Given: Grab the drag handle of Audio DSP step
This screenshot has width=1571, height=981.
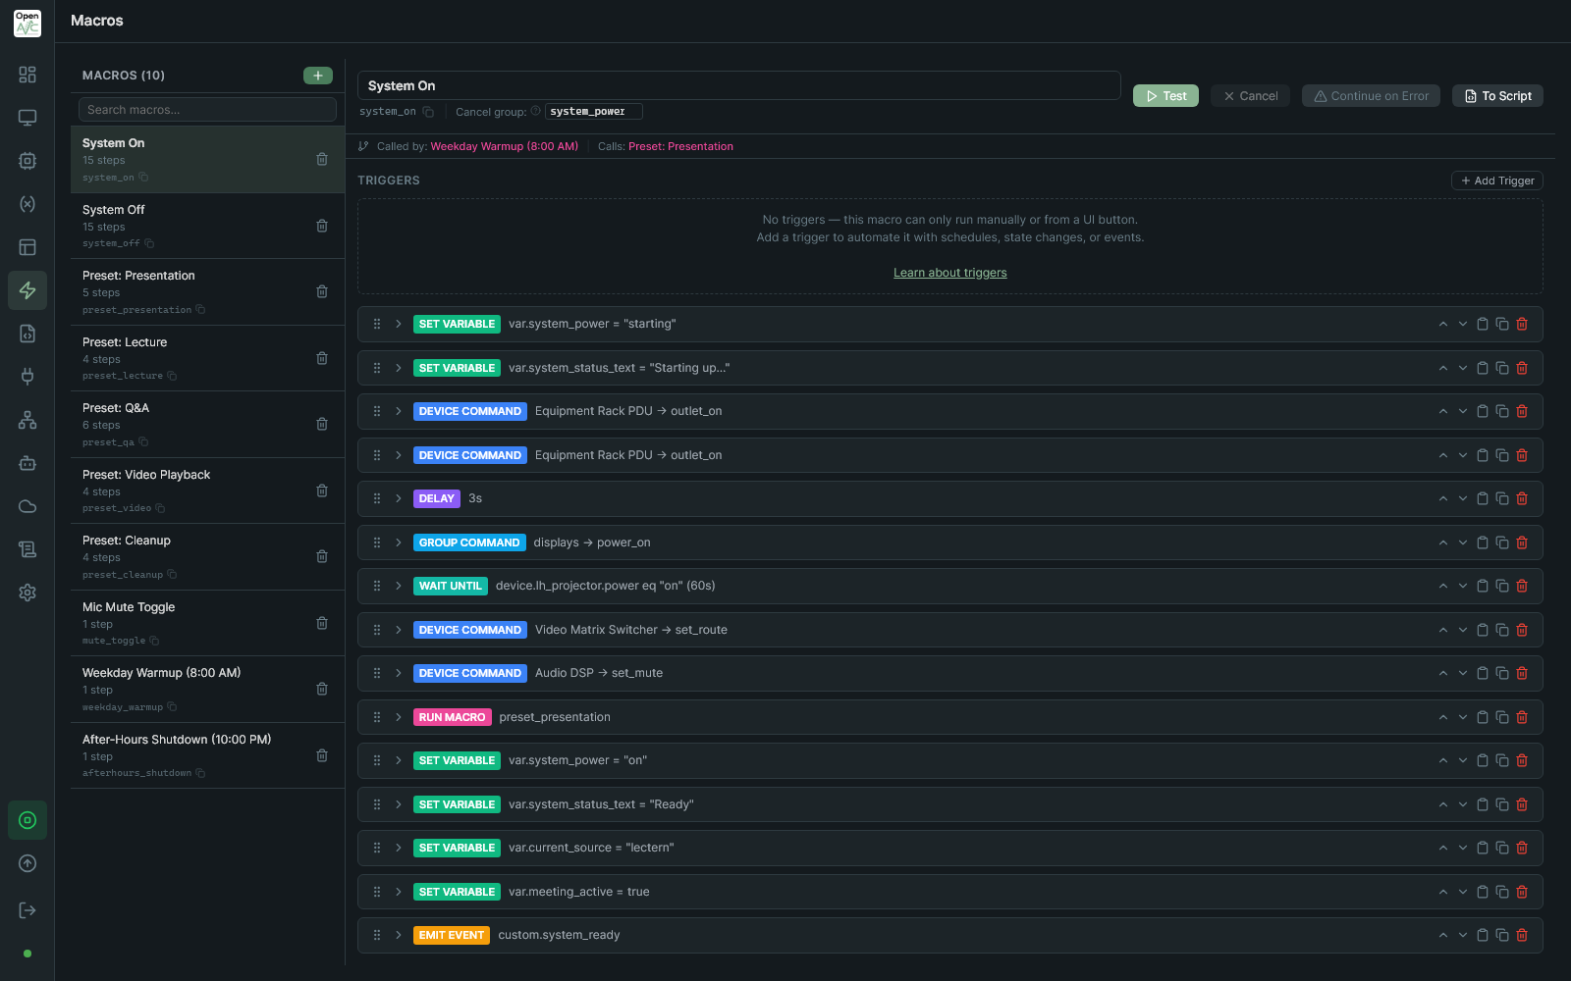Looking at the screenshot, I should 377,673.
